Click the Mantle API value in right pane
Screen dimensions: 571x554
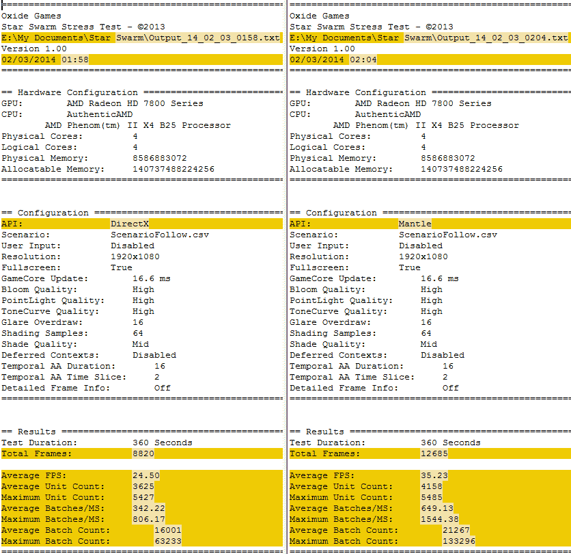point(415,224)
